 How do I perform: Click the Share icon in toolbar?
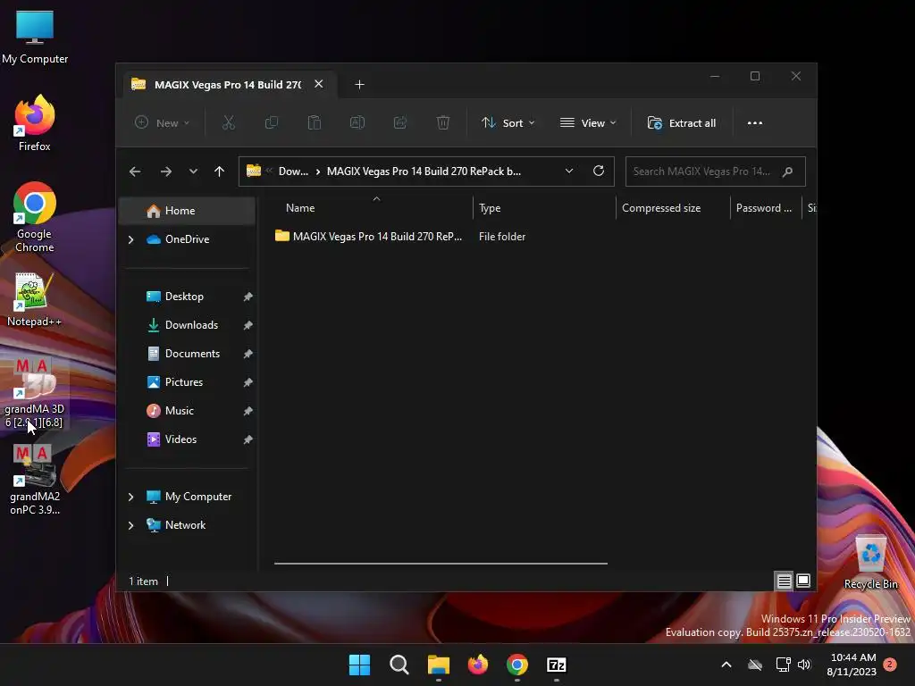(x=400, y=123)
